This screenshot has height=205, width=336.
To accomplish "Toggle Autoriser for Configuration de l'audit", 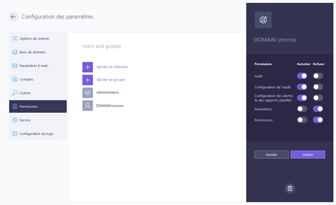I will [x=302, y=87].
